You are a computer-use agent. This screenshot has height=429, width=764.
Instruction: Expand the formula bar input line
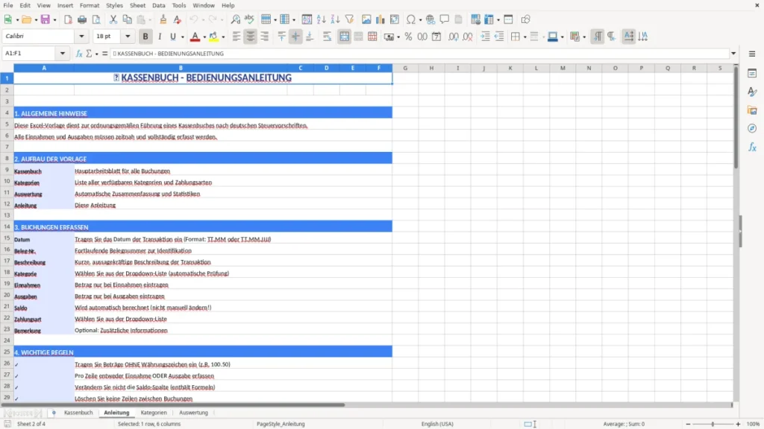(733, 54)
